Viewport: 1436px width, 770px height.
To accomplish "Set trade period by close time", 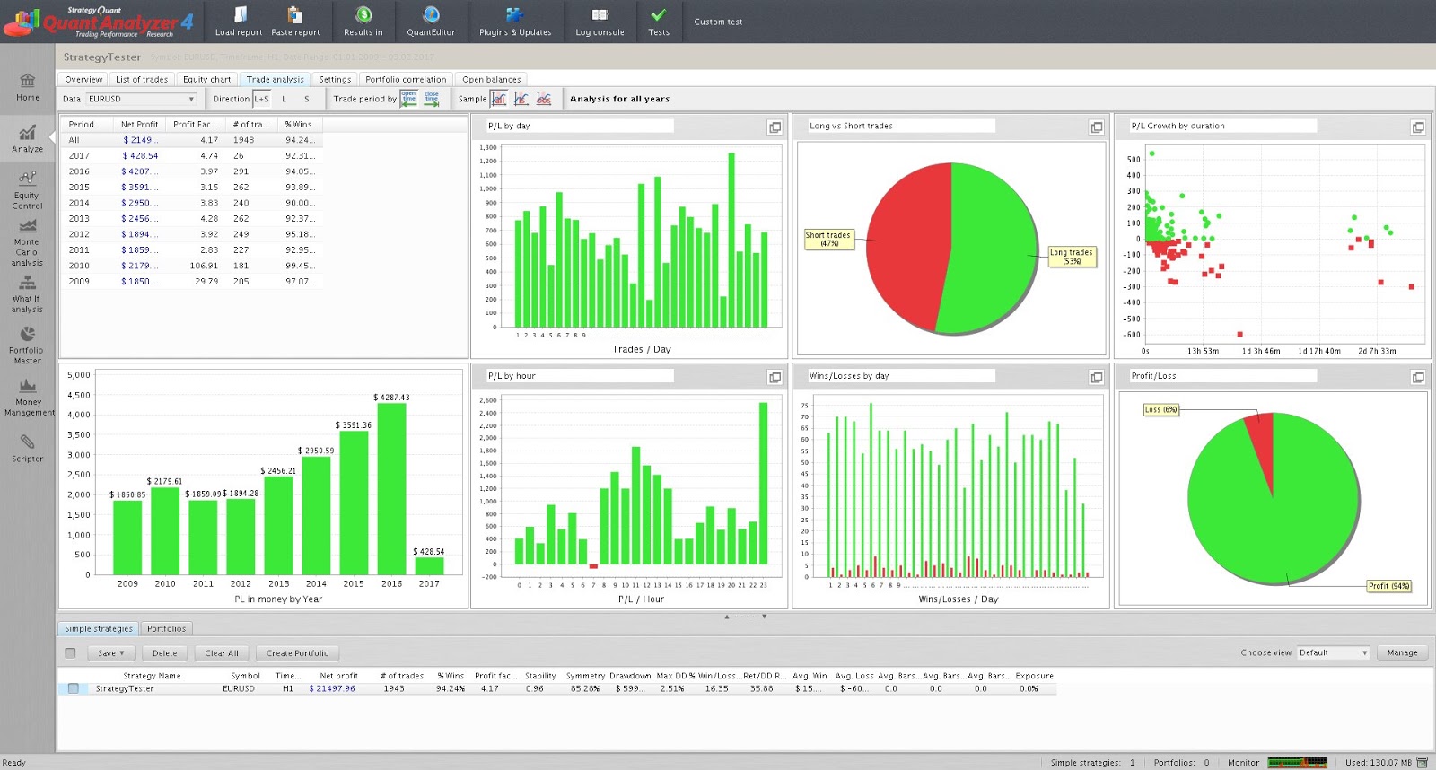I will click(x=432, y=99).
